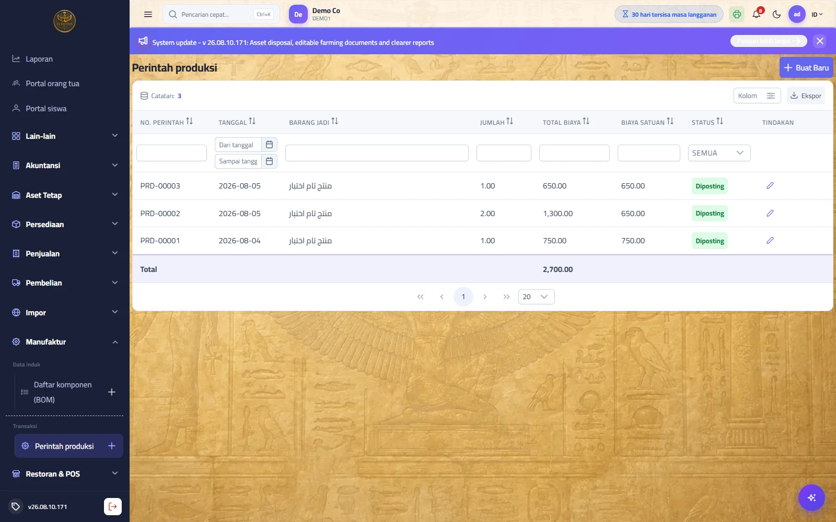Viewport: 836px width, 522px height.
Task: Edit production order PRD-00001
Action: tap(770, 241)
